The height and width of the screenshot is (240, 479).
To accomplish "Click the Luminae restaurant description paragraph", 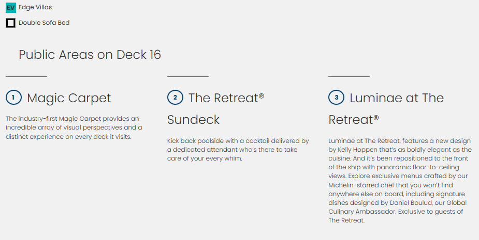I will [400, 180].
